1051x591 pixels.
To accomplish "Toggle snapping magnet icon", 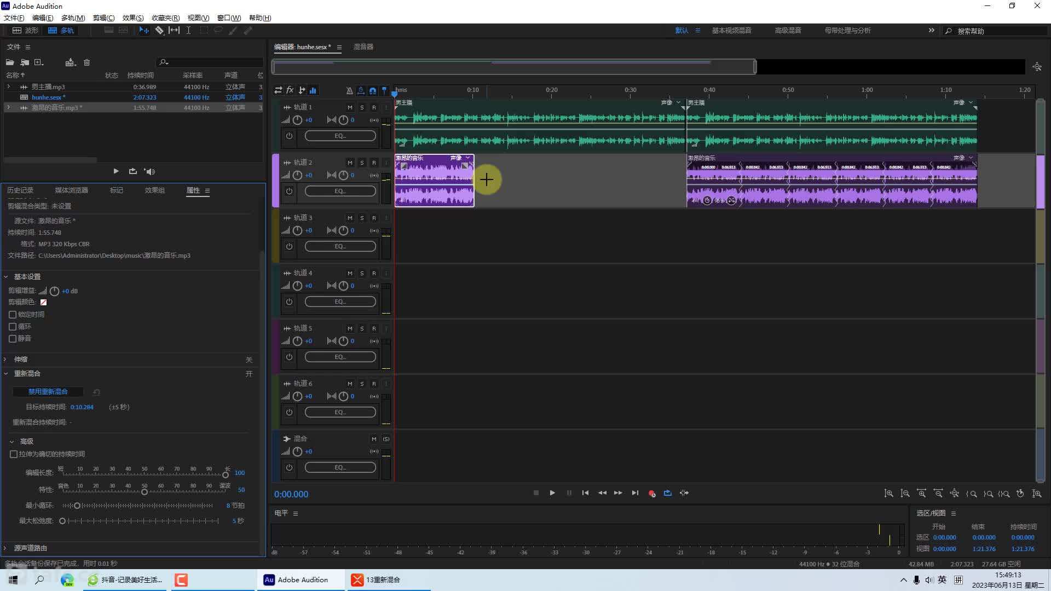I will 373,90.
